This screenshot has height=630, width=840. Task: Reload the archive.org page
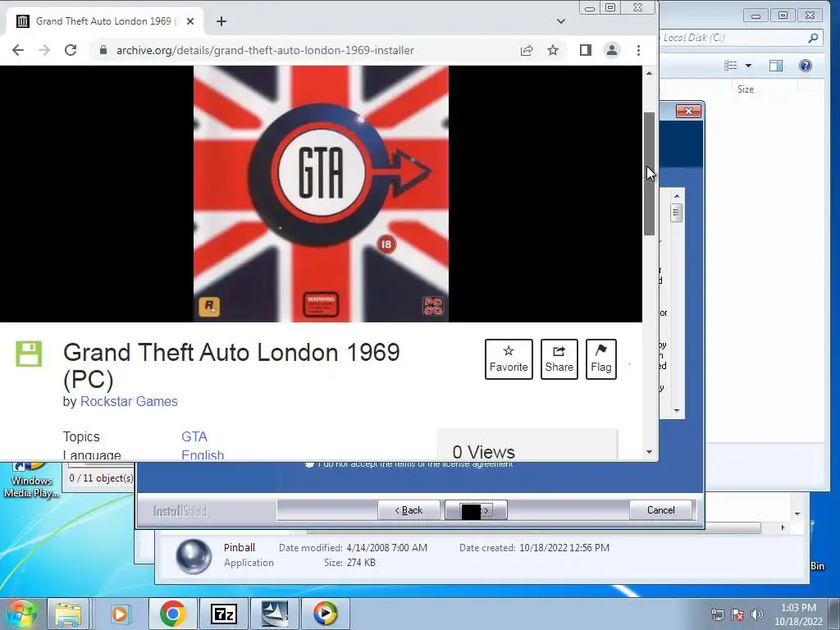click(x=71, y=50)
